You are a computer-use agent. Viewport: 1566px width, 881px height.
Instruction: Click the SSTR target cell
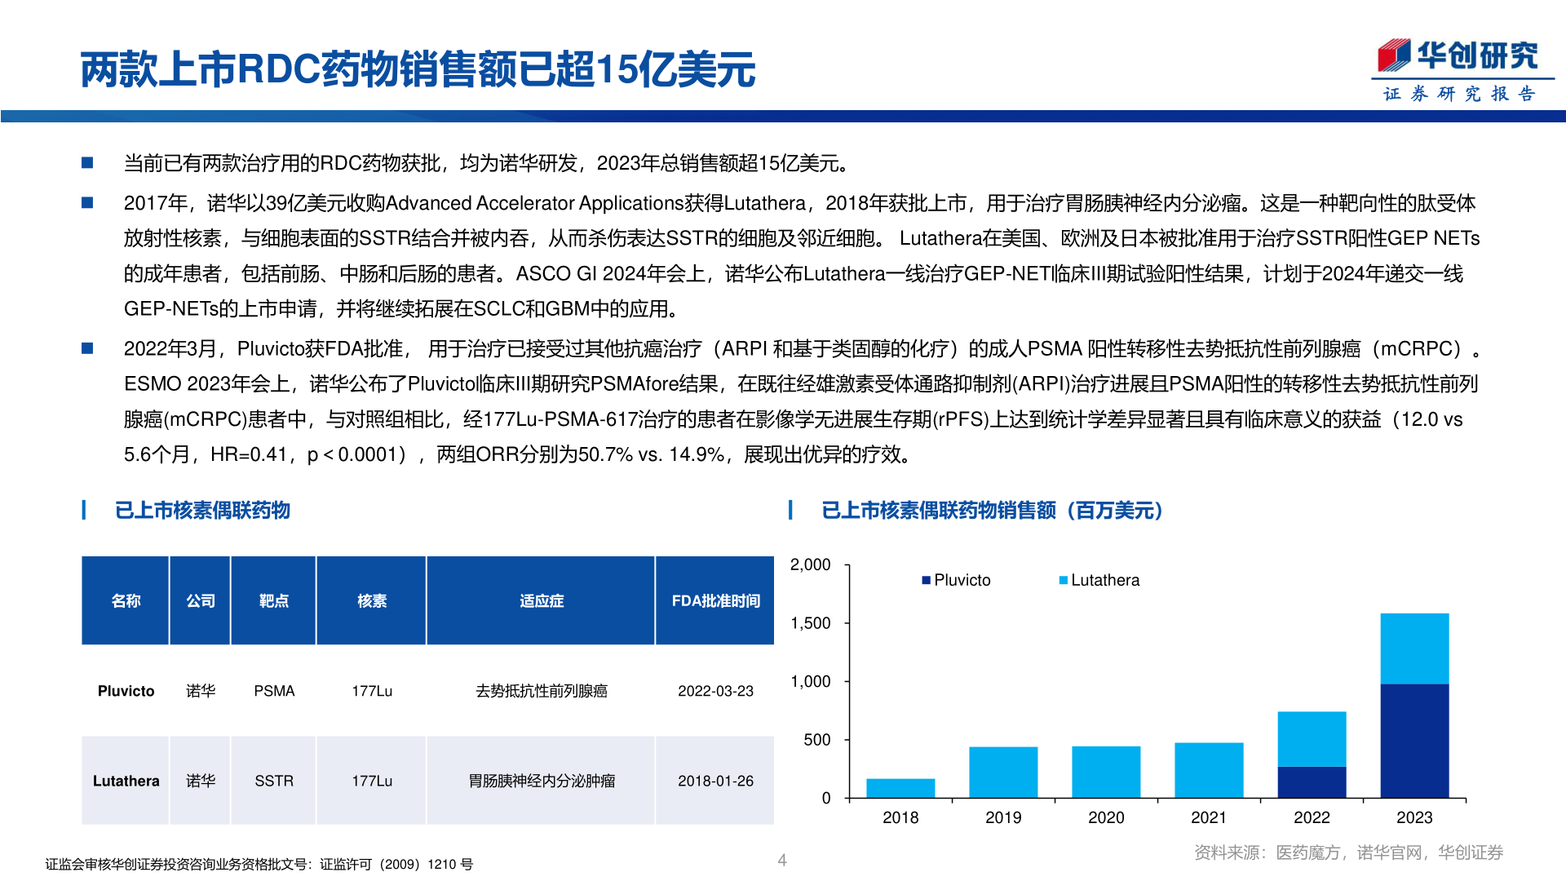[274, 781]
